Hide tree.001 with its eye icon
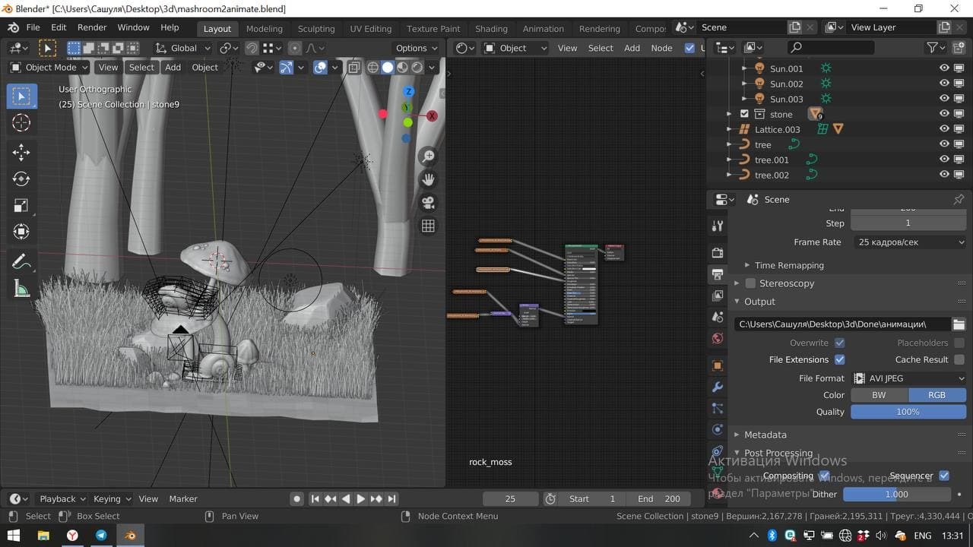 (945, 160)
